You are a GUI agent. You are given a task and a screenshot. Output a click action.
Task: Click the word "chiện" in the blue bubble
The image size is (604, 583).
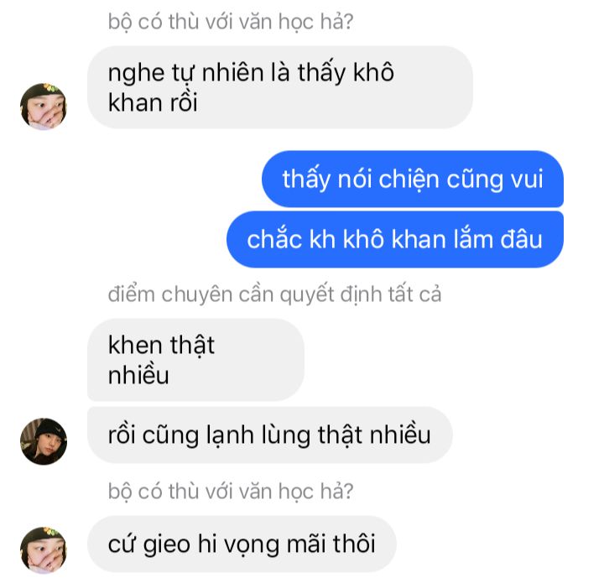(x=409, y=180)
